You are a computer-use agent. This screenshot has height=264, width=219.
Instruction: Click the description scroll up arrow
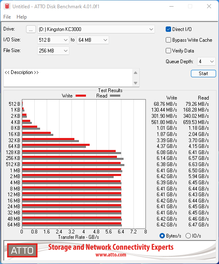[x=136, y=73]
